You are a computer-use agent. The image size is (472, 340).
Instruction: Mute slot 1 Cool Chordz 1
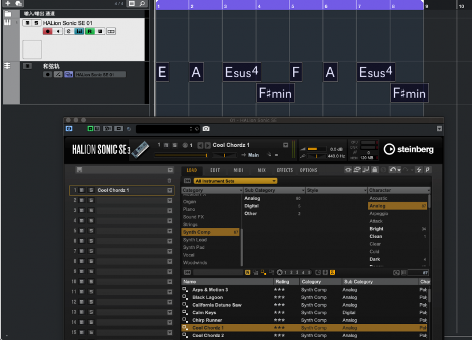click(x=82, y=190)
